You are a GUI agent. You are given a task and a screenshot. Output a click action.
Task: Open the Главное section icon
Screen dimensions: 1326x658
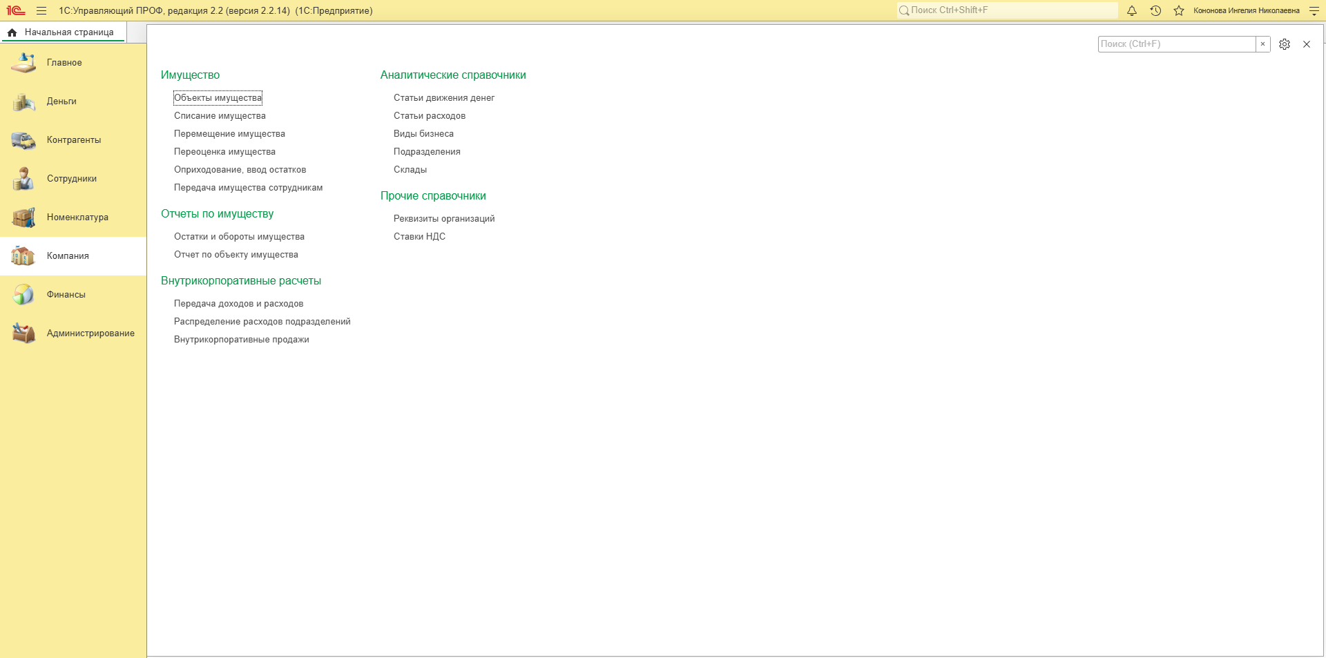pos(23,63)
